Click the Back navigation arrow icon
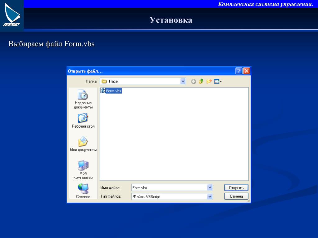Screen dimensions: 318x238 193,82
